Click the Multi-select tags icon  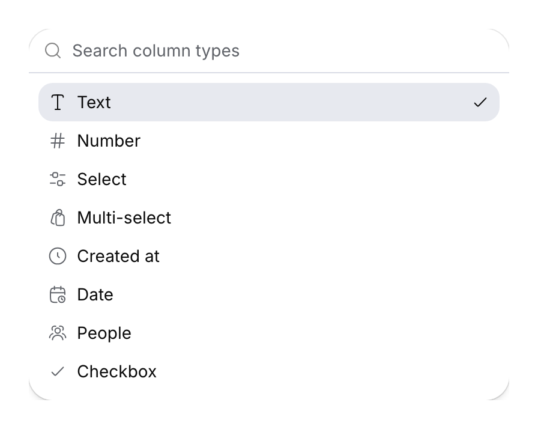point(58,218)
